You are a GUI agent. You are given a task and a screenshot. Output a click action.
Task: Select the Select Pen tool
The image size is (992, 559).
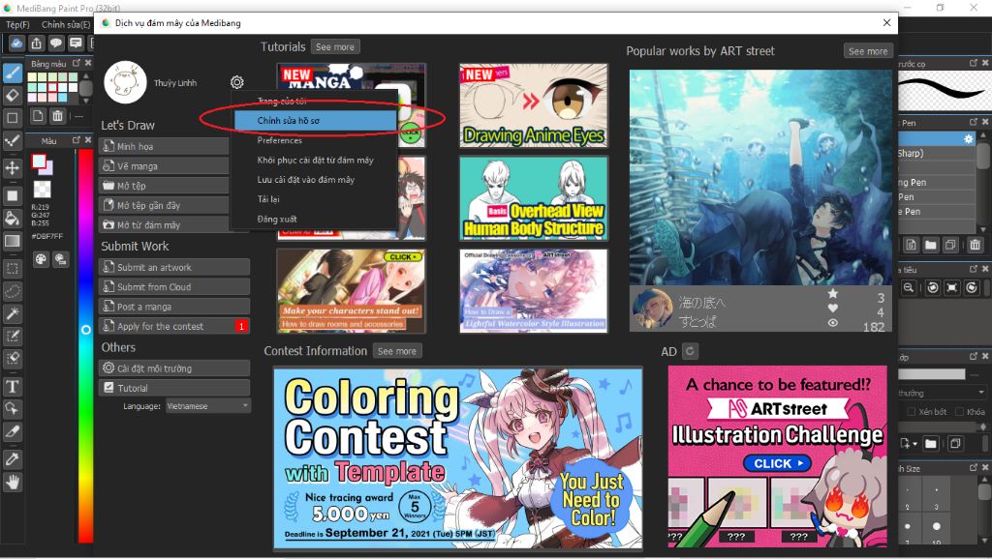(13, 336)
